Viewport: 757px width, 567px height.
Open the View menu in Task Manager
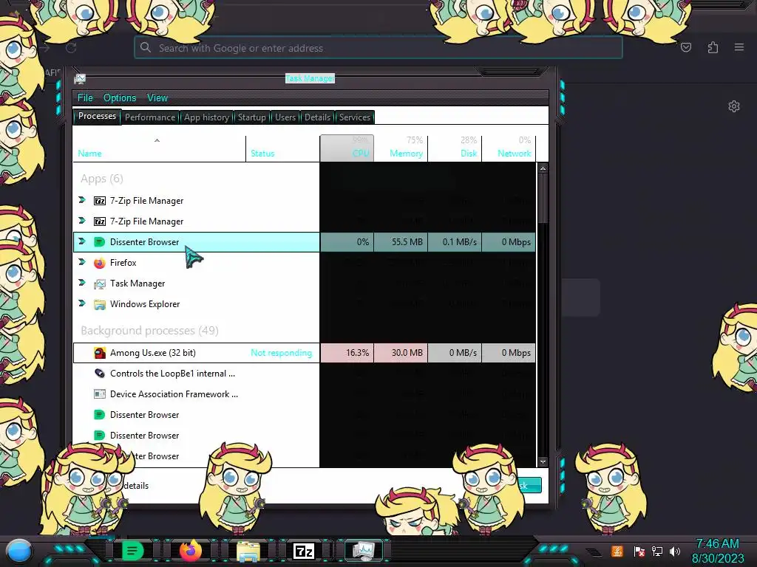[x=157, y=98]
